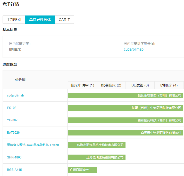Click the 国内最高进度: label
This screenshot has width=184, height=176.
pyautogui.click(x=20, y=44)
